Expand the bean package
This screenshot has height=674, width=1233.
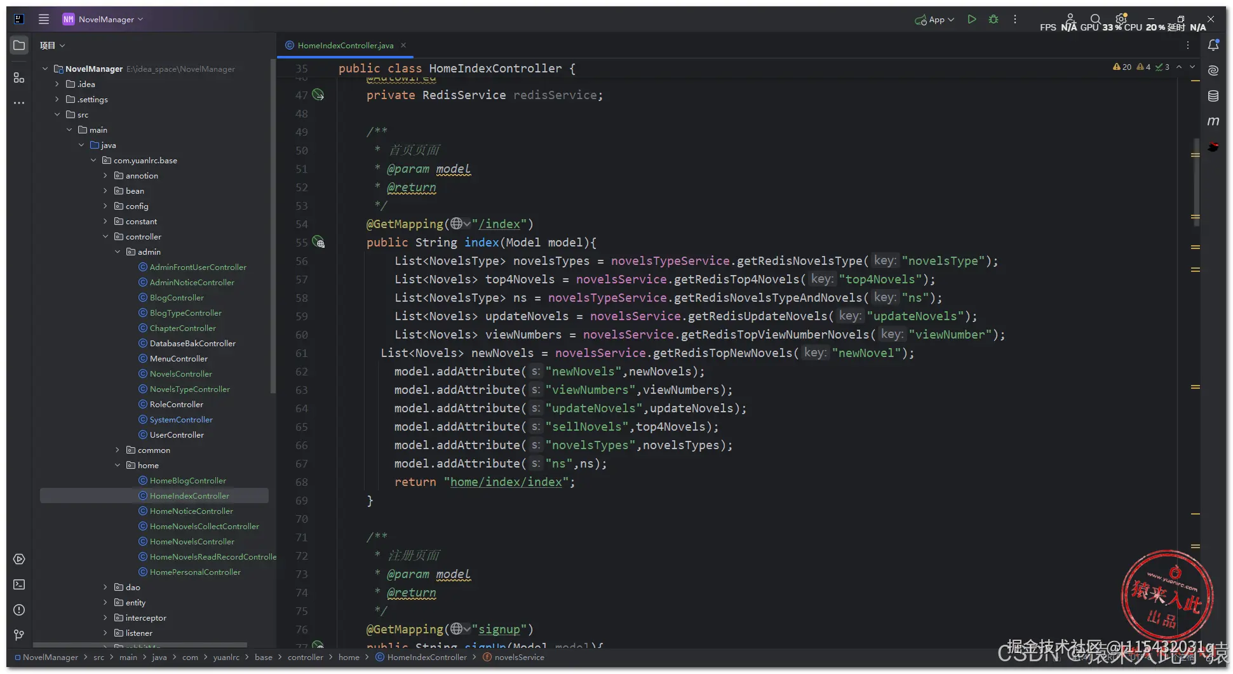105,191
